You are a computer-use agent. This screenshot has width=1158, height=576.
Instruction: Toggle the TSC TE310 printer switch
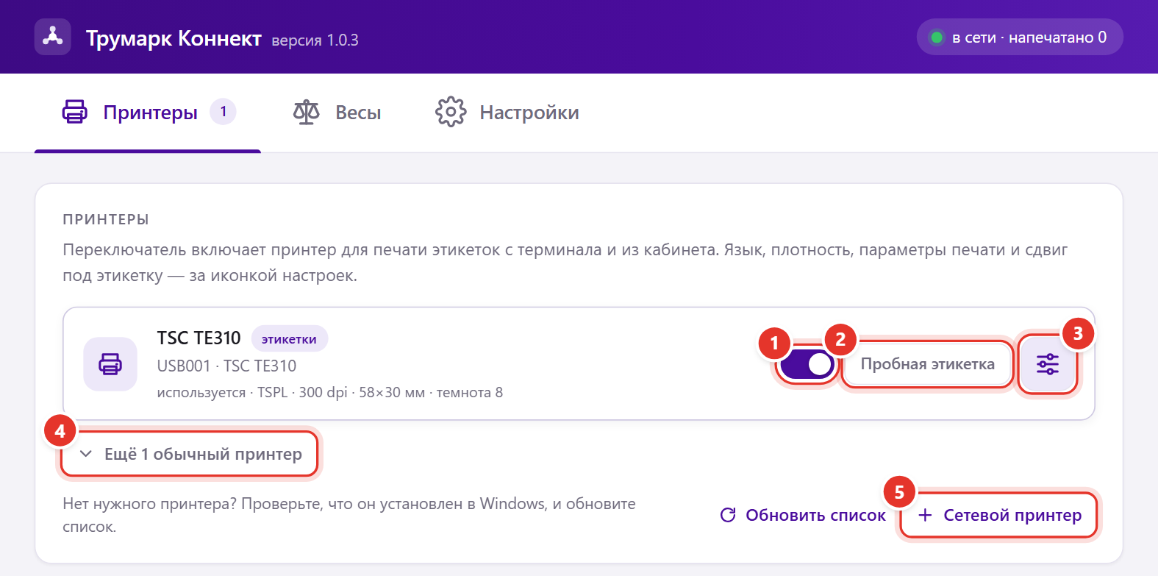[807, 363]
